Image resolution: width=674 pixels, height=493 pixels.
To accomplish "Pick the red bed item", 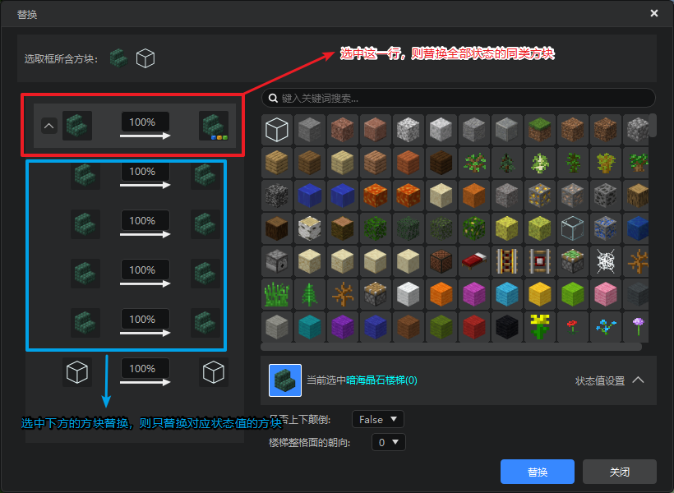I will 473,261.
